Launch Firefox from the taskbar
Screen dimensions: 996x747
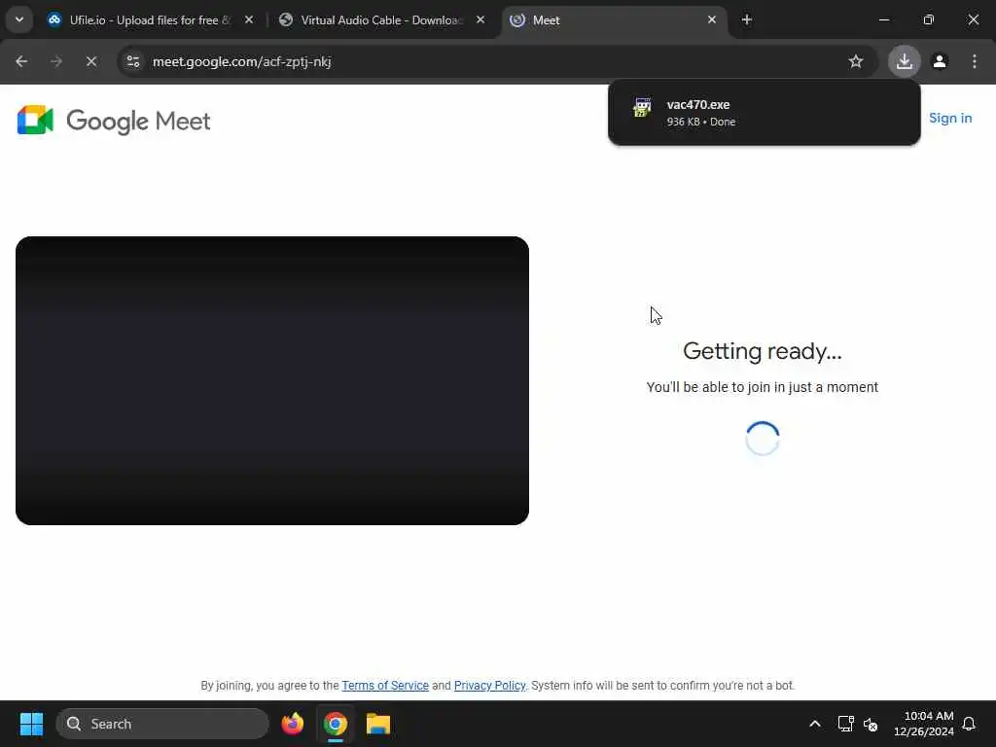pyautogui.click(x=292, y=724)
